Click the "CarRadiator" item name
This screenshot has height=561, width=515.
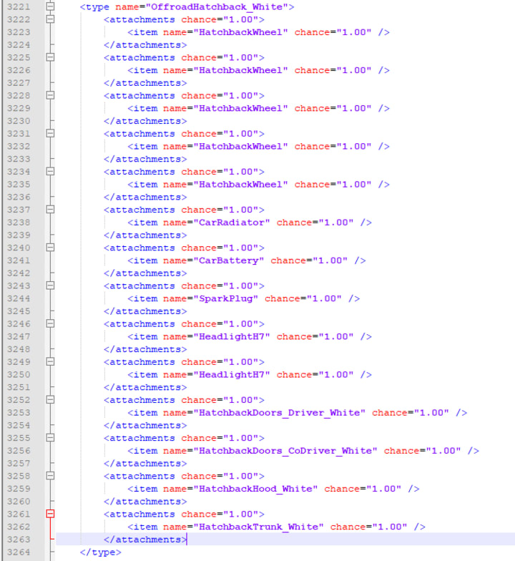232,222
